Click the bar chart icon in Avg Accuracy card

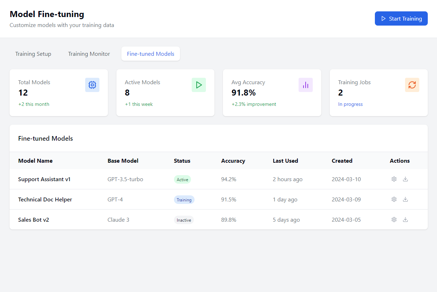305,85
